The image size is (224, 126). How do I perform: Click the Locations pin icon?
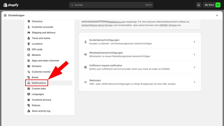click(x=29, y=44)
